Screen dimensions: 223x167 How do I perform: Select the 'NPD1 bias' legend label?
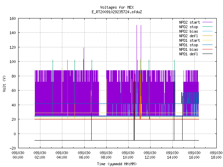189,49
